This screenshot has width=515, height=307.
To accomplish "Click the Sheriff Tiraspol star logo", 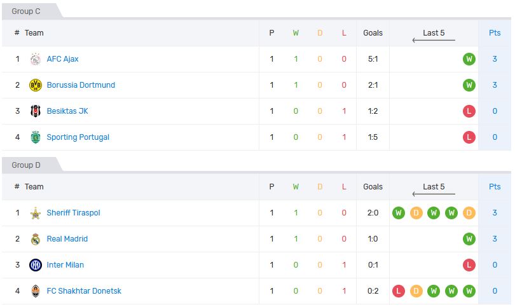I will [36, 213].
